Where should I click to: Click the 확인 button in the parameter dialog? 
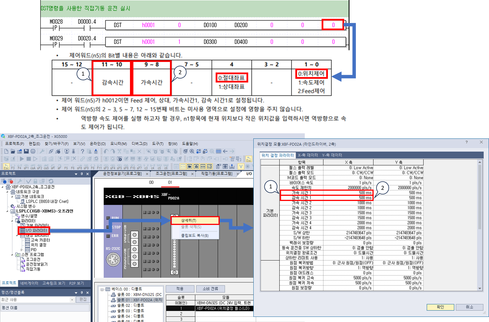tap(440, 307)
